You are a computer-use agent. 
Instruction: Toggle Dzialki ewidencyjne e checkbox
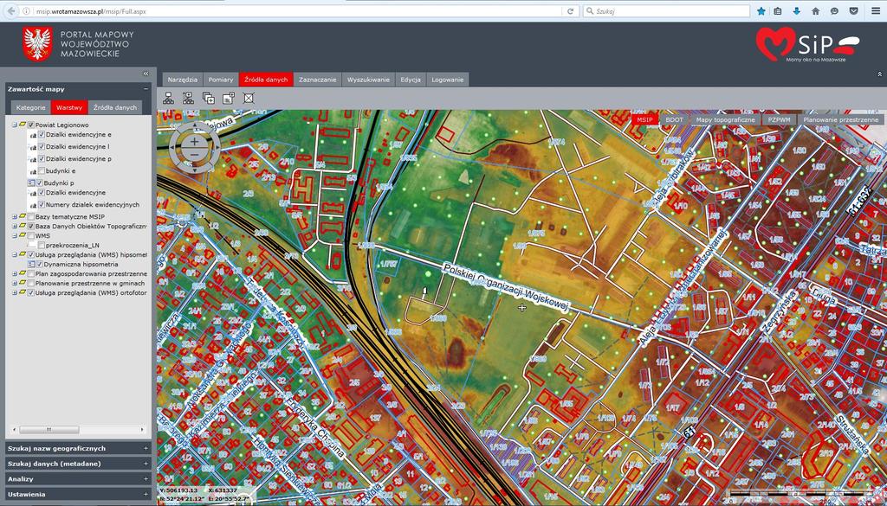click(x=42, y=135)
